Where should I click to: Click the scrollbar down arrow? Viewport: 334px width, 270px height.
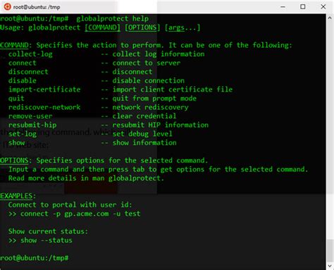(330, 266)
